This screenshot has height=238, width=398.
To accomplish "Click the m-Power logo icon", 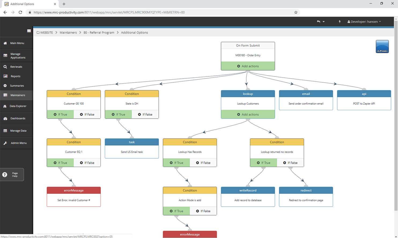I will click(x=382, y=46).
